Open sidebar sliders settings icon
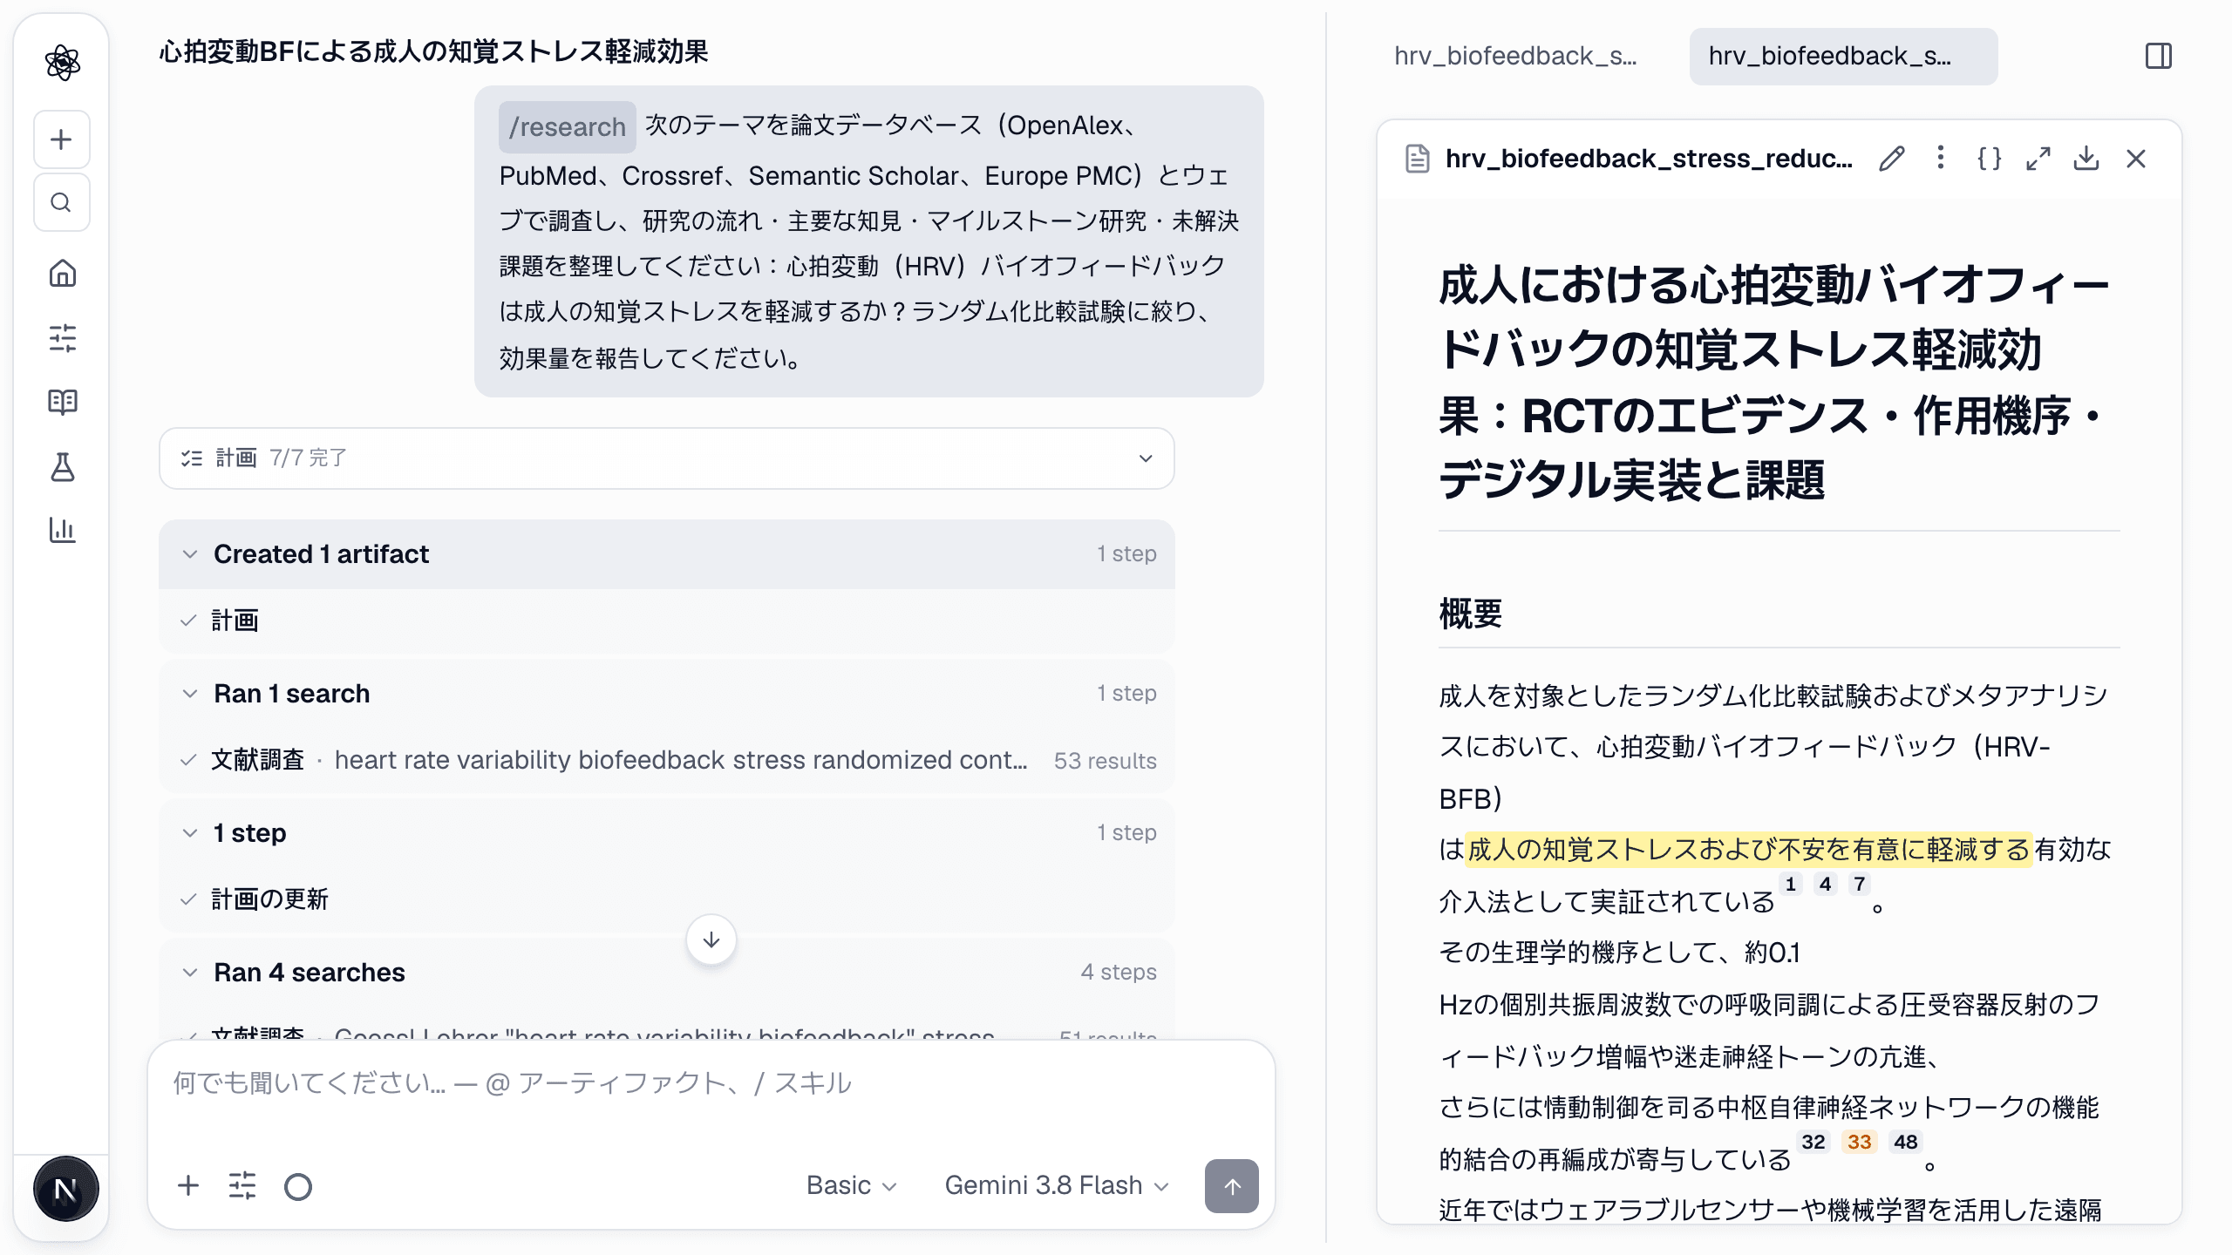 (x=62, y=337)
